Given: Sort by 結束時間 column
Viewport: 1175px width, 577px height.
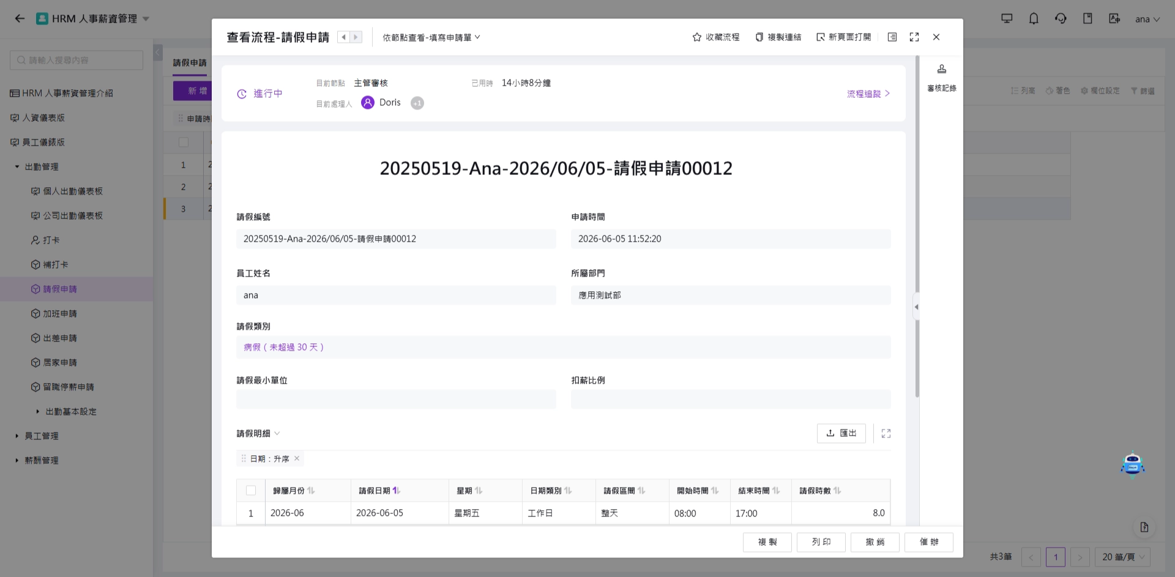Looking at the screenshot, I should pos(776,491).
